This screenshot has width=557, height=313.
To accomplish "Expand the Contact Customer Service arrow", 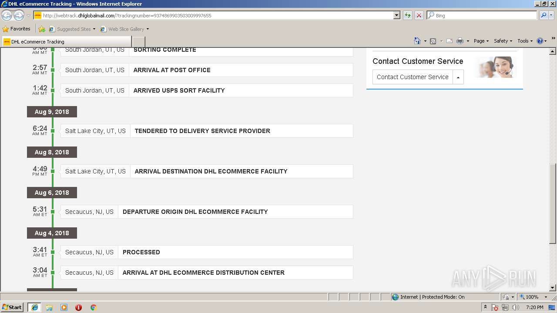I will 458,77.
